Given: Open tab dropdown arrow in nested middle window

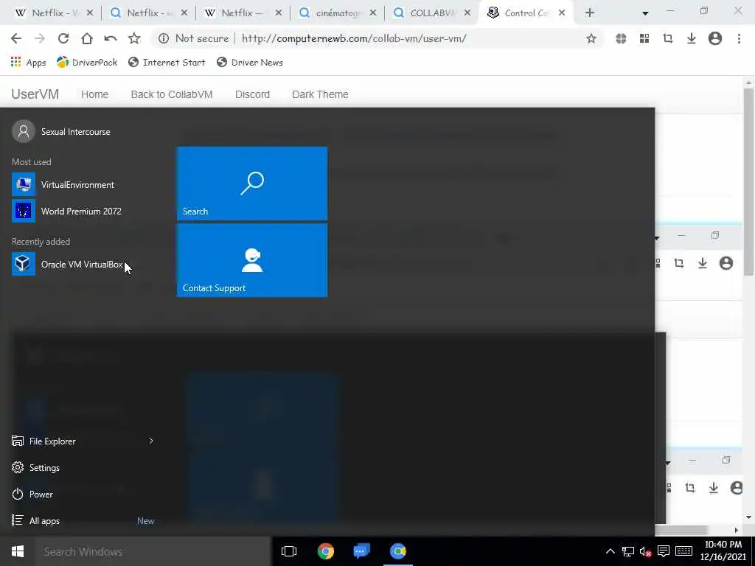Looking at the screenshot, I should click(x=657, y=238).
